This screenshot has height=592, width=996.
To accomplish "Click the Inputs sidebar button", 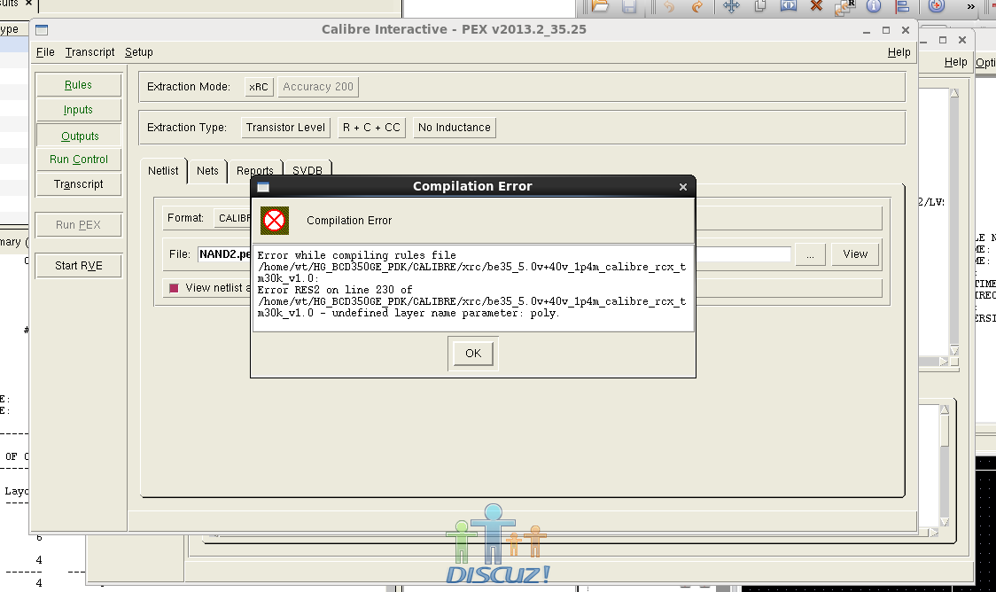I will point(78,110).
